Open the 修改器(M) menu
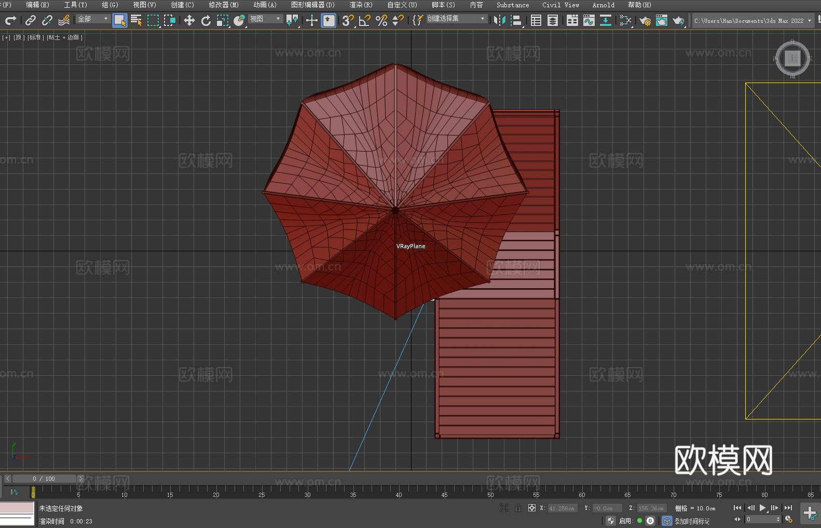Image resolution: width=821 pixels, height=528 pixels. pos(224,5)
